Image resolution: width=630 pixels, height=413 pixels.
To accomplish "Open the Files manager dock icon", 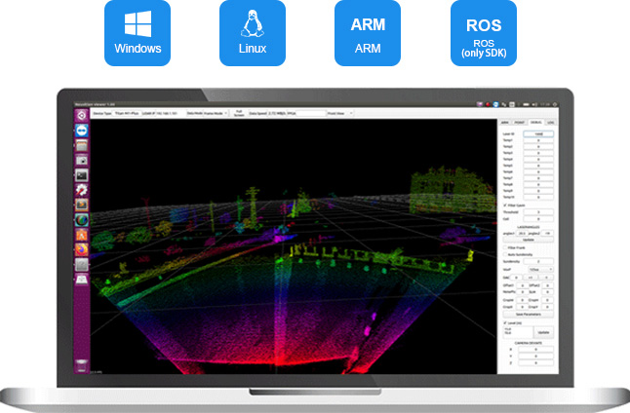I will (x=82, y=145).
